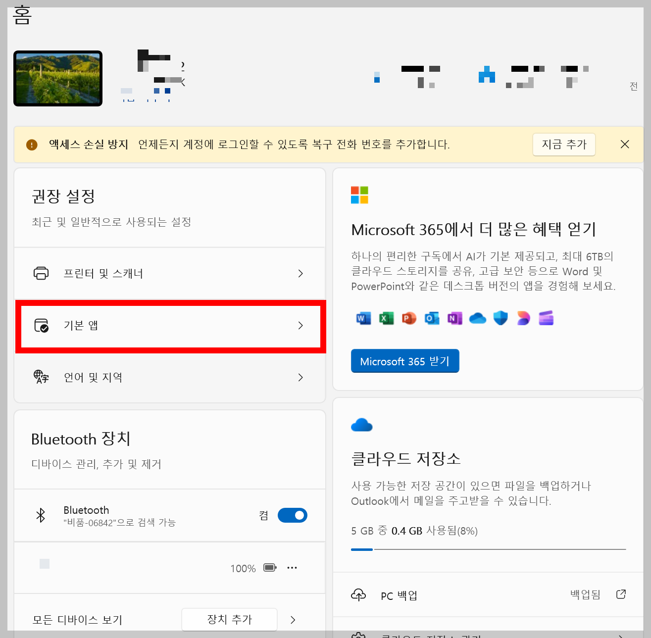Select the Word icon in Microsoft 365 card
This screenshot has height=638, width=651.
point(363,318)
